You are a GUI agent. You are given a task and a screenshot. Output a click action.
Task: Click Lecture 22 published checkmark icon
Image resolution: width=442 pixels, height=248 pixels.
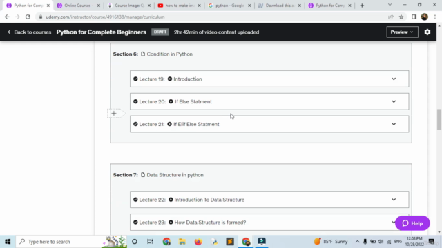tap(135, 200)
